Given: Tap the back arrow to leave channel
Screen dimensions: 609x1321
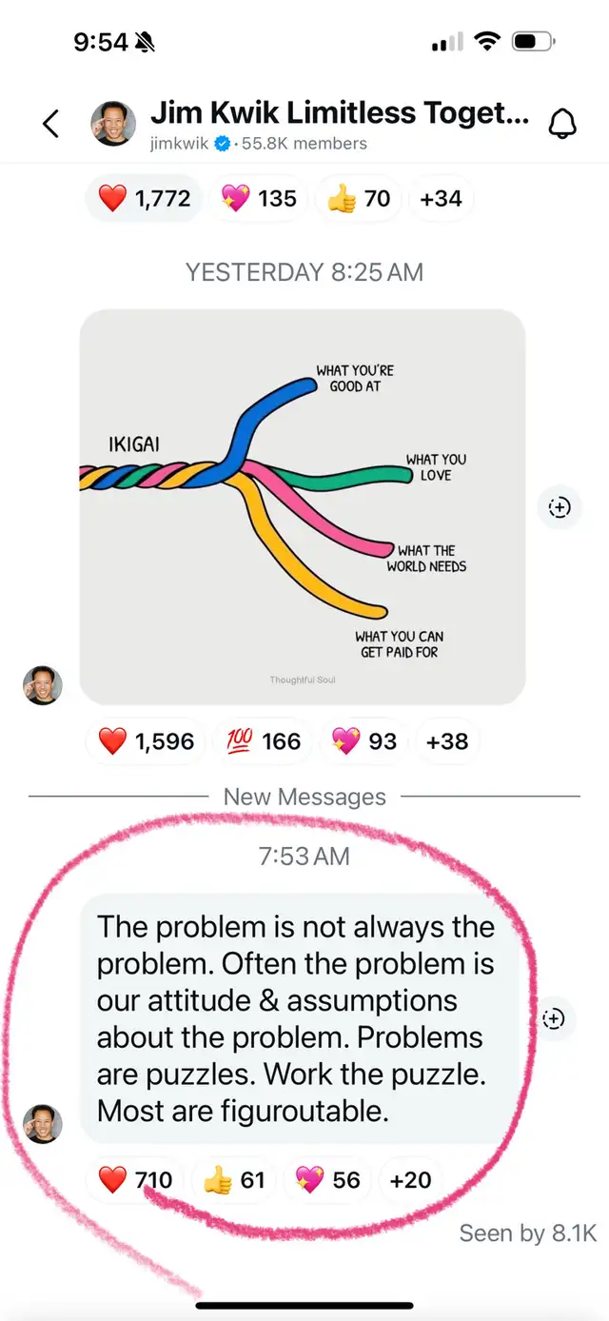Looking at the screenshot, I should [x=50, y=123].
